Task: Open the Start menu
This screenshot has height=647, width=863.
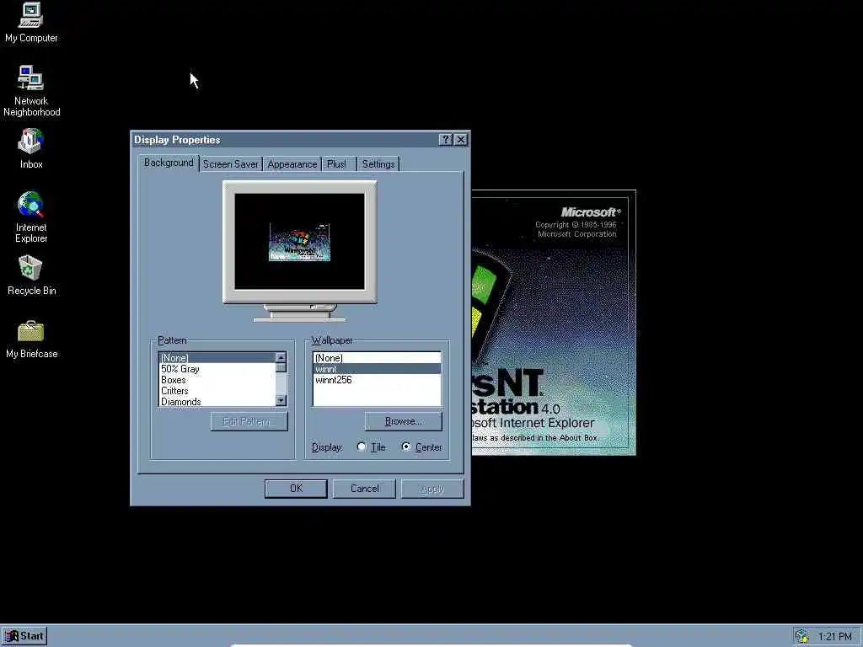Action: tap(24, 636)
